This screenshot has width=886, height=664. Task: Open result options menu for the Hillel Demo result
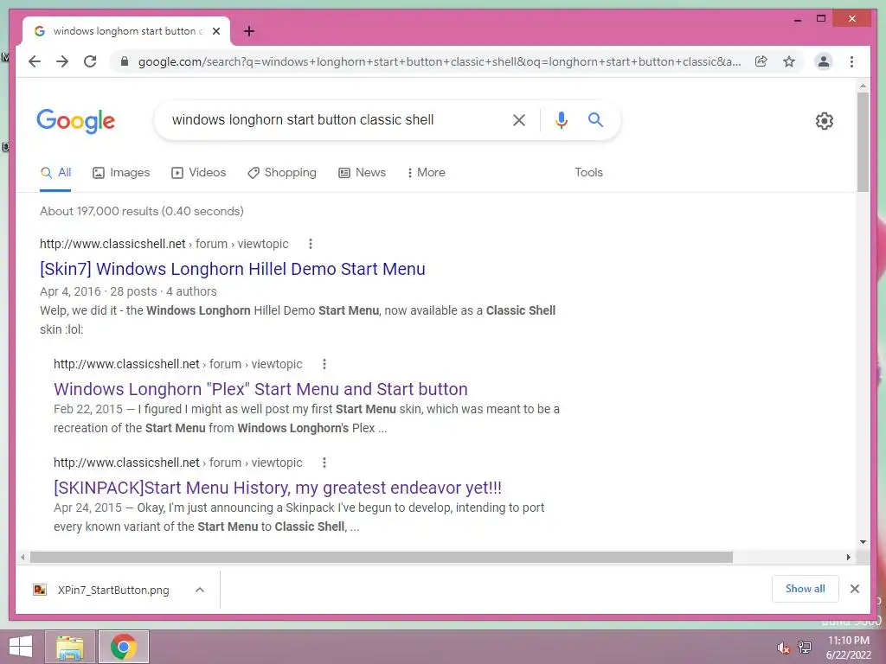point(311,244)
